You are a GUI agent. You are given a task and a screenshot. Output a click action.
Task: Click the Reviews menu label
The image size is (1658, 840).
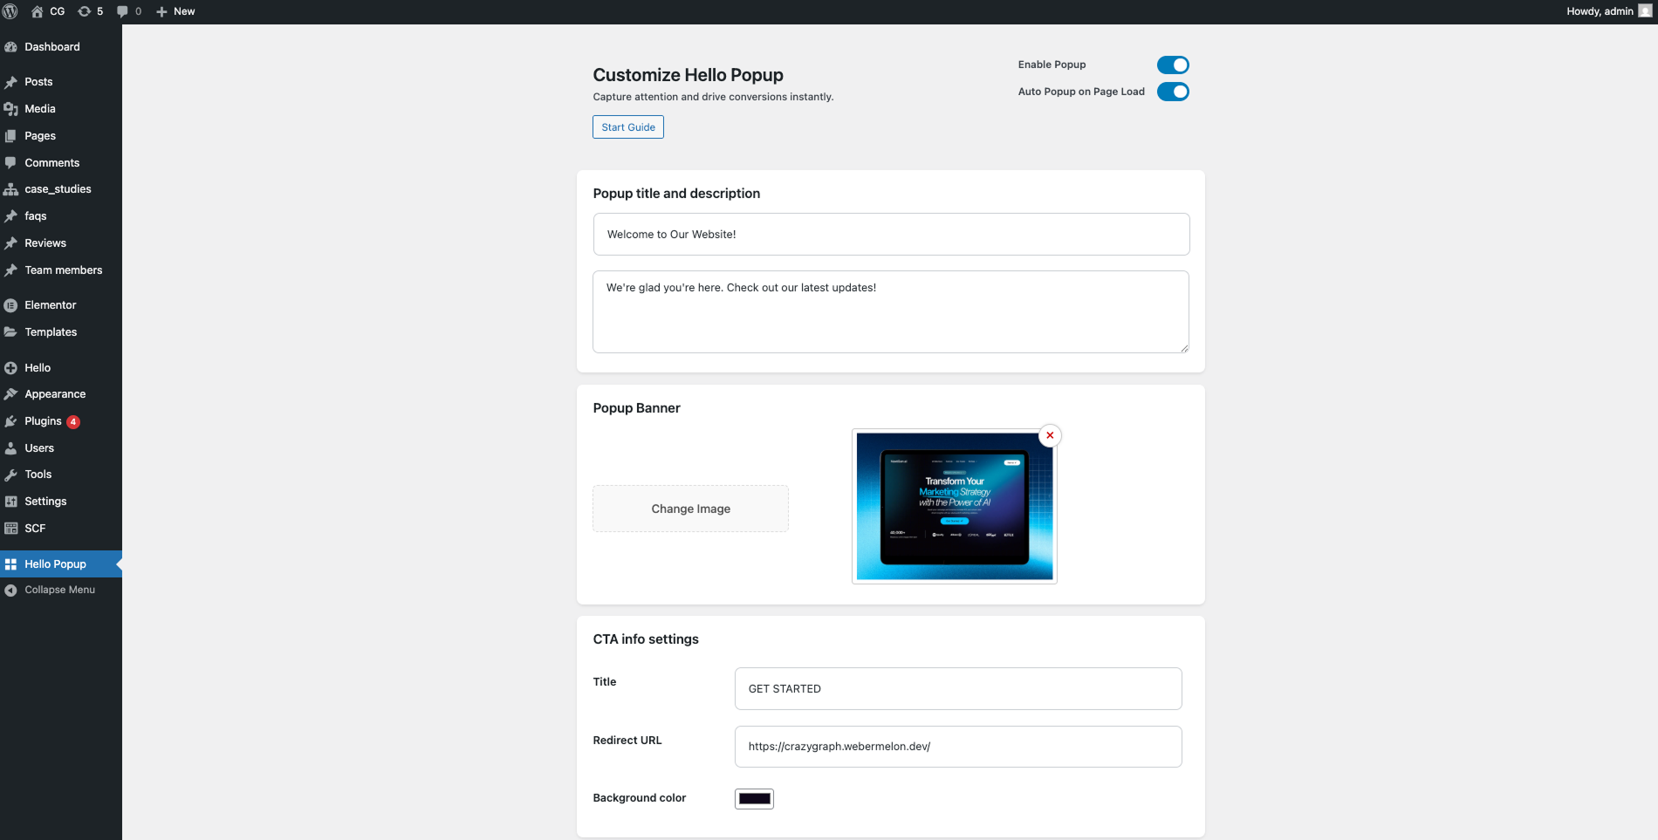pos(45,243)
